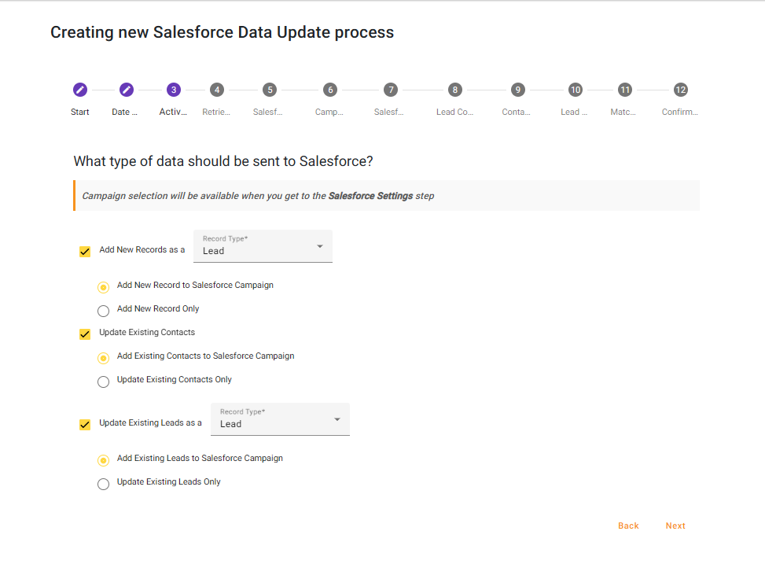Open Record Type dropdown for new records
The height and width of the screenshot is (579, 765).
(x=263, y=246)
